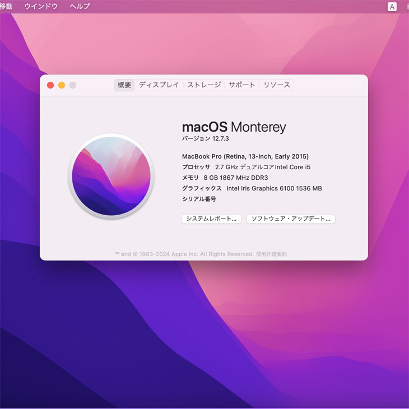Open the 移動 menu in the menu bar
Viewport: 409px width, 409px height.
pyautogui.click(x=6, y=7)
